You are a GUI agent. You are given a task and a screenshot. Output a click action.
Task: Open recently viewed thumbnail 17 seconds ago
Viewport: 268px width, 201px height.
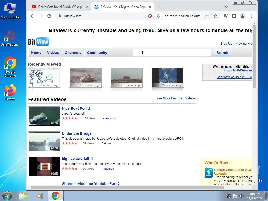click(x=85, y=78)
